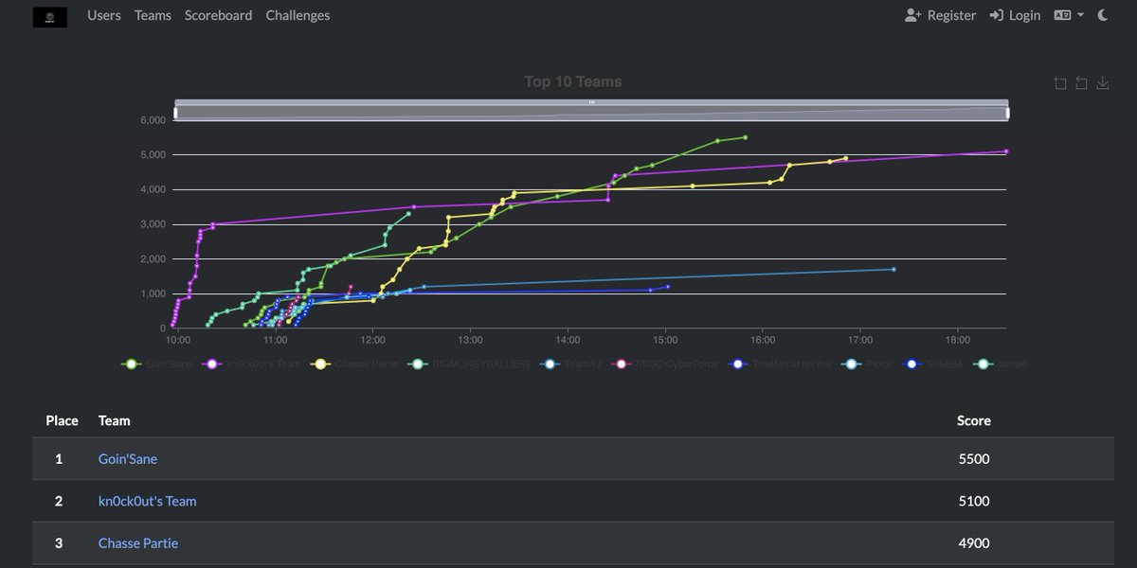Image resolution: width=1137 pixels, height=568 pixels.
Task: Toggle TheMatrixHasYou legend entry
Action: tap(778, 364)
